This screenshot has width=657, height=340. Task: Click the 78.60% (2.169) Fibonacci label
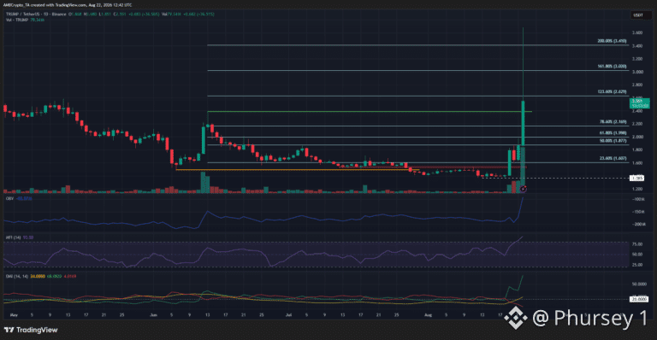(613, 121)
